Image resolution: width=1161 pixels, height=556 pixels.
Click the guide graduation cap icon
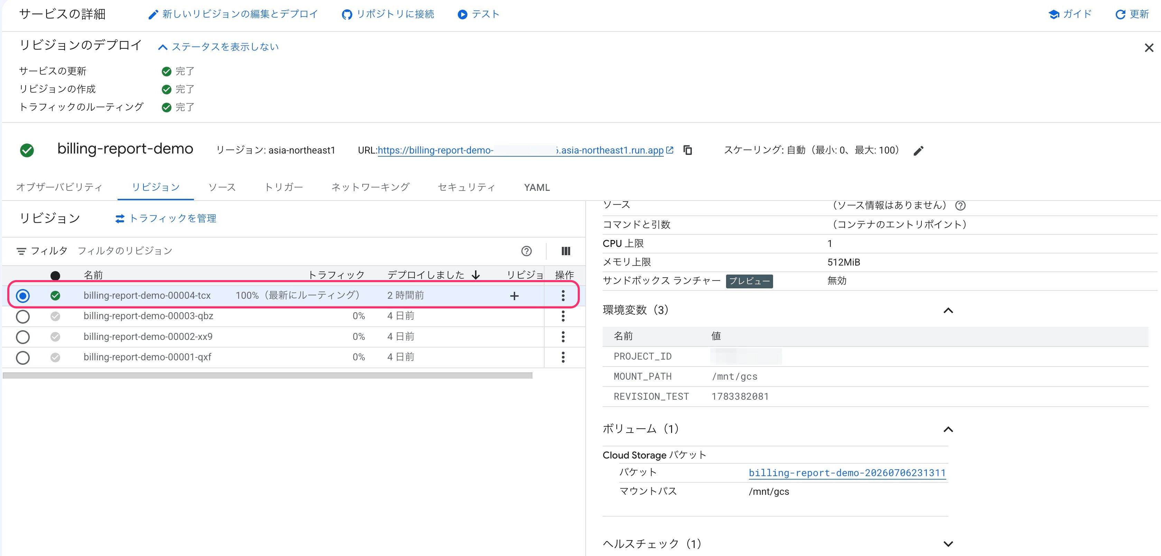pyautogui.click(x=1054, y=15)
